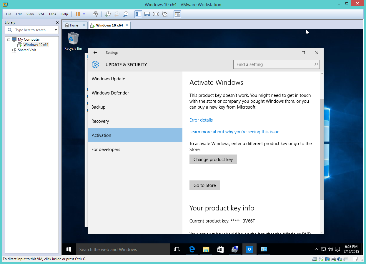Screen dimensions: 366x264
Task: Open the For developers page
Action: coord(135,150)
